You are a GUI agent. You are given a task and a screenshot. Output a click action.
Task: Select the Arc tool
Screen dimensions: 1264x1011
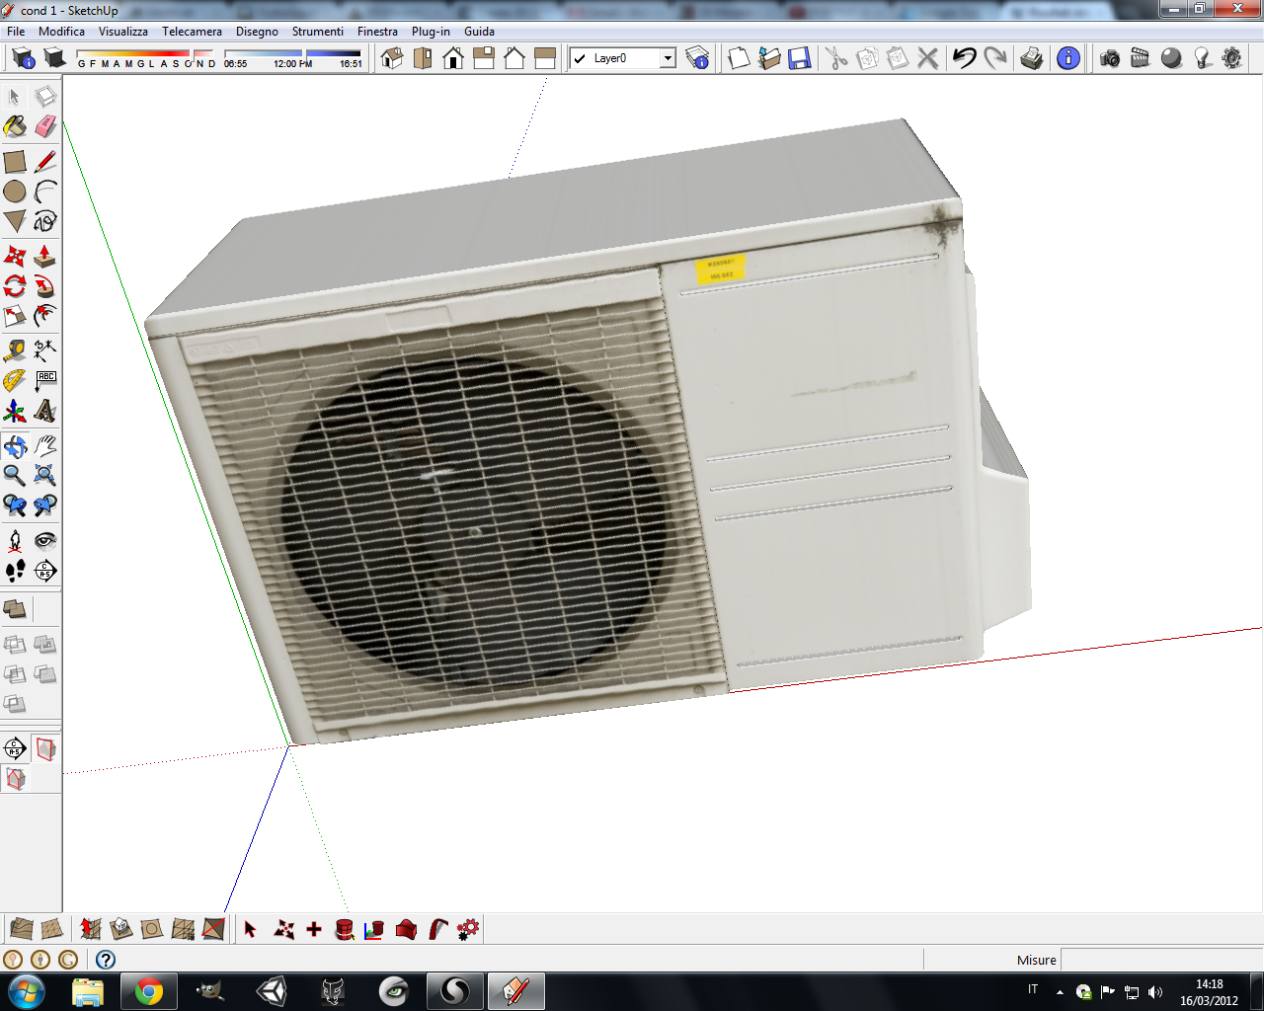point(45,192)
